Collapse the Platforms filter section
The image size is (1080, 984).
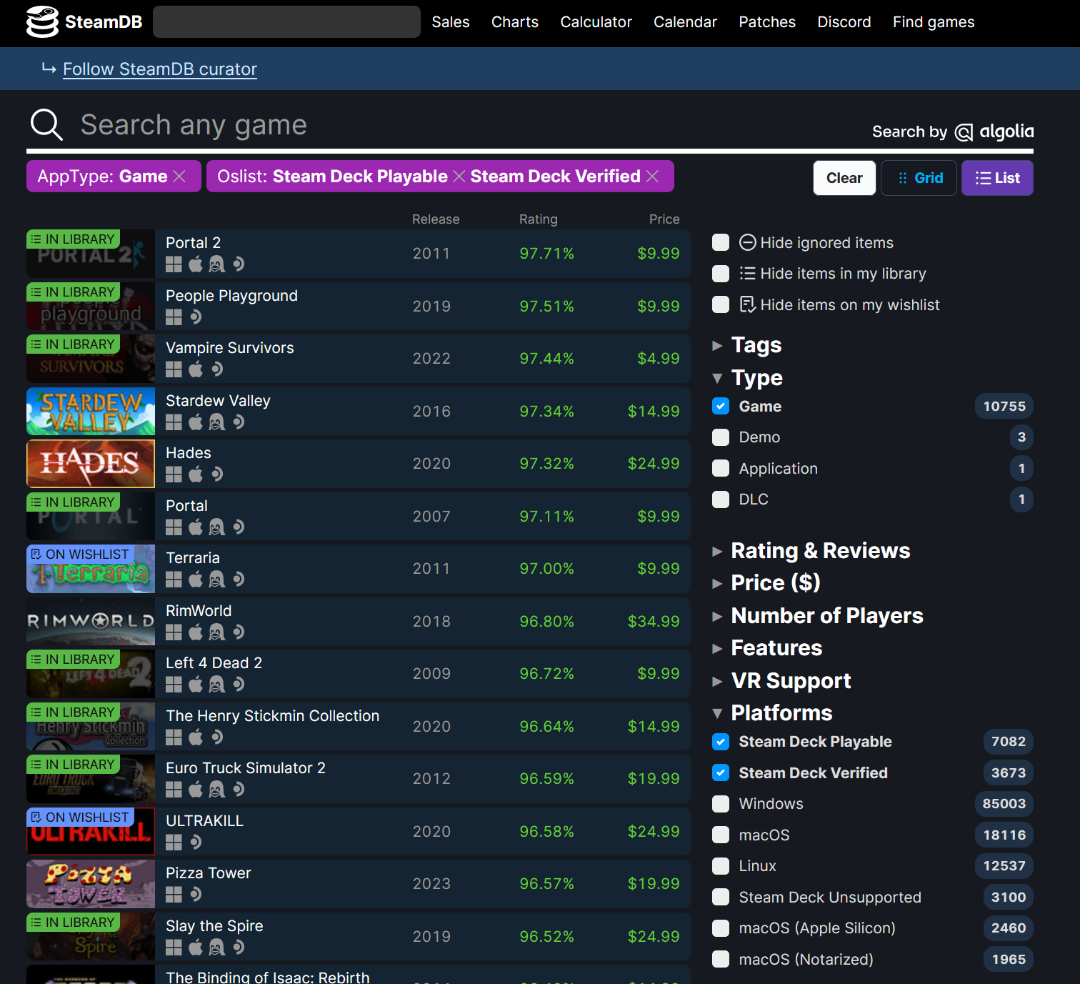pos(772,712)
